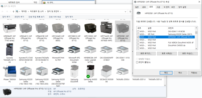Apply changes with 적용(A) button
Viewport: 202px width, 98px height.
click(x=194, y=73)
